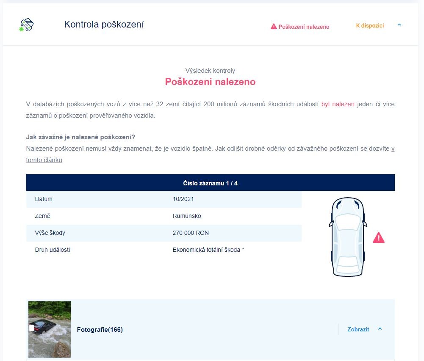Click the car top-view diagram
The image size is (424, 361).
coord(348,237)
